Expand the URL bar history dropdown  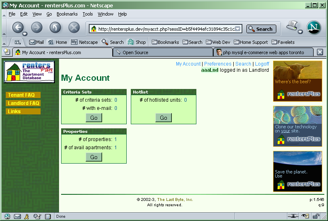pos(238,29)
